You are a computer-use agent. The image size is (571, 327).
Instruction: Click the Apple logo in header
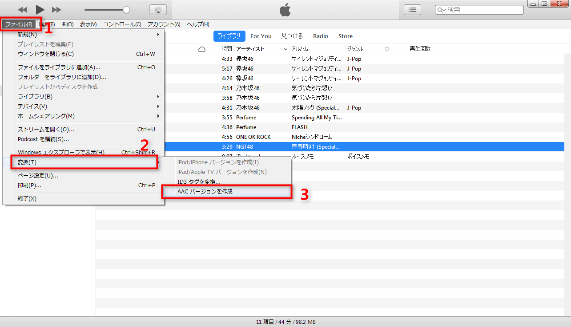tap(285, 10)
